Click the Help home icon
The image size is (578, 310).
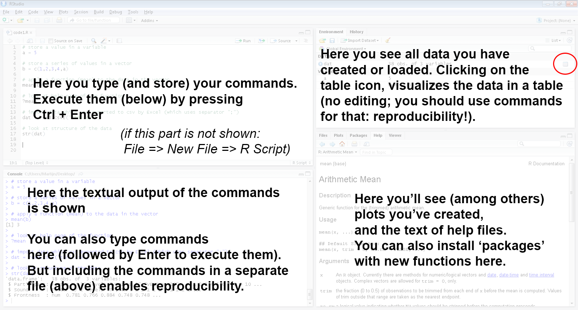[x=342, y=144]
